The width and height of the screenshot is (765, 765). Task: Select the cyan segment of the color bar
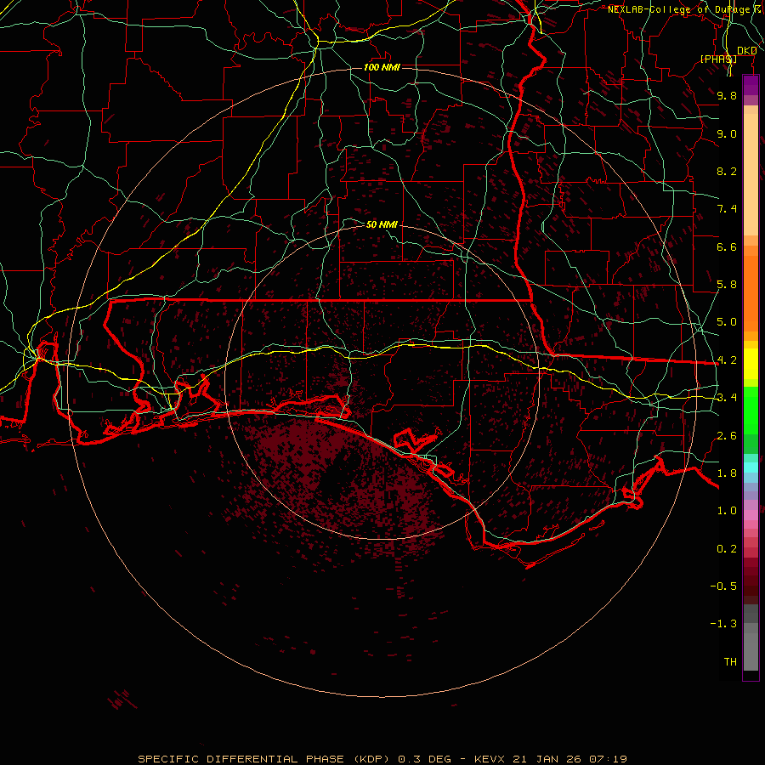tap(751, 467)
